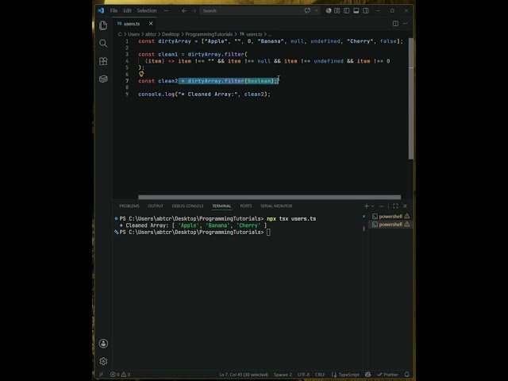Viewport: 508px width, 381px height.
Task: Change encoding via UTF-8 status item
Action: pyautogui.click(x=303, y=375)
